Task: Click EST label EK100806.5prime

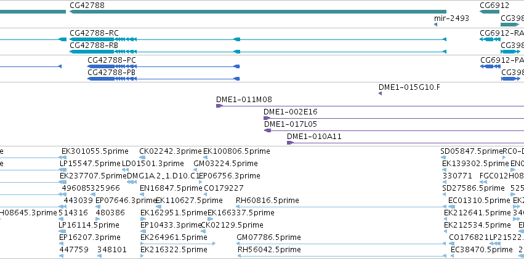Action: point(236,151)
